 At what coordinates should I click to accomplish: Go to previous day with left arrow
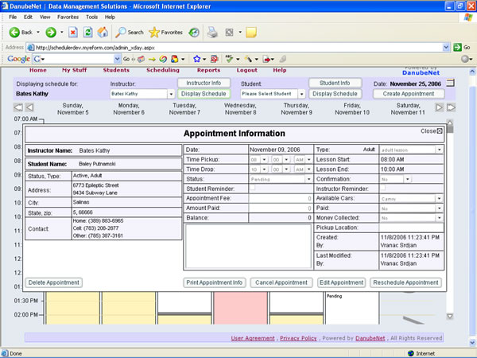pyautogui.click(x=29, y=107)
